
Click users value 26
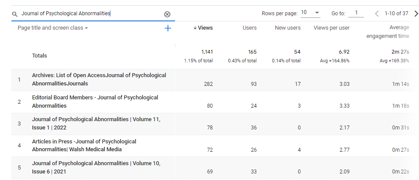tap(254, 150)
